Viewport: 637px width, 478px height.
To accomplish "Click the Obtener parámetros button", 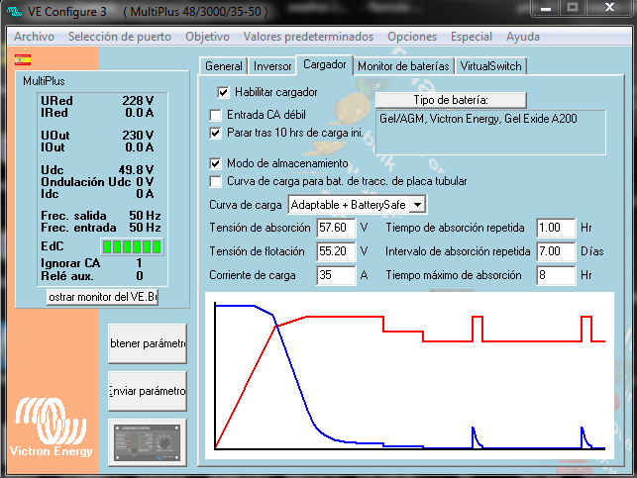I will click(147, 343).
